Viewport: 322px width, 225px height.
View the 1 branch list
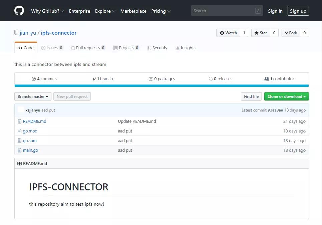tap(103, 79)
